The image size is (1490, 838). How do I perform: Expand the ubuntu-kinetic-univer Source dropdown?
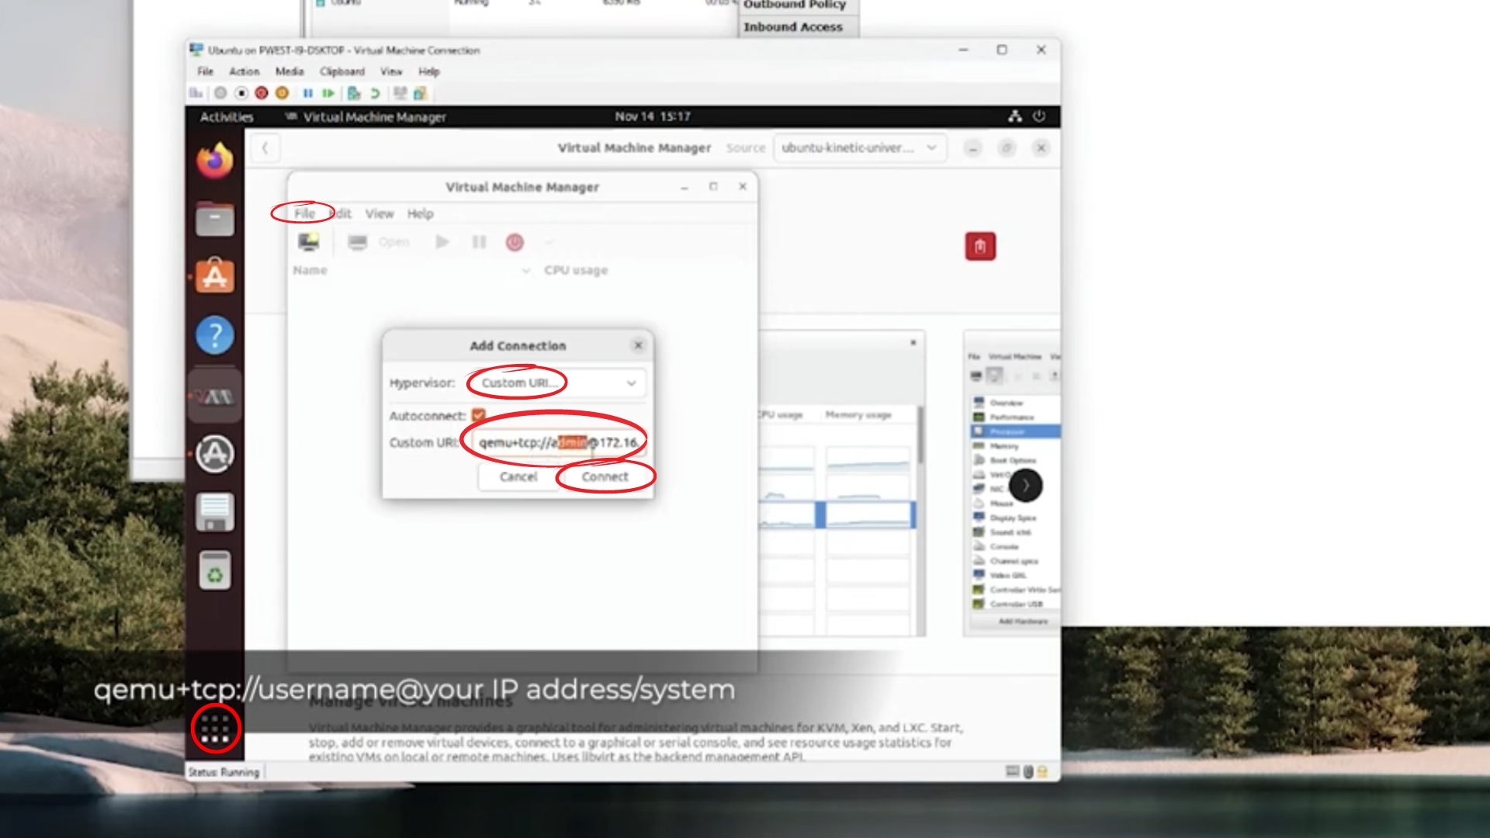pos(860,147)
